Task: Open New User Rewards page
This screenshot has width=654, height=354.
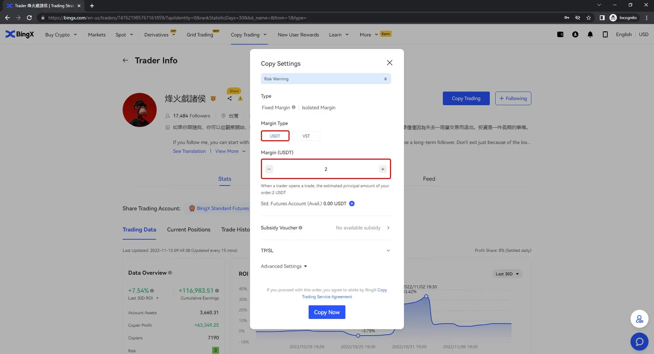Action: click(x=298, y=35)
